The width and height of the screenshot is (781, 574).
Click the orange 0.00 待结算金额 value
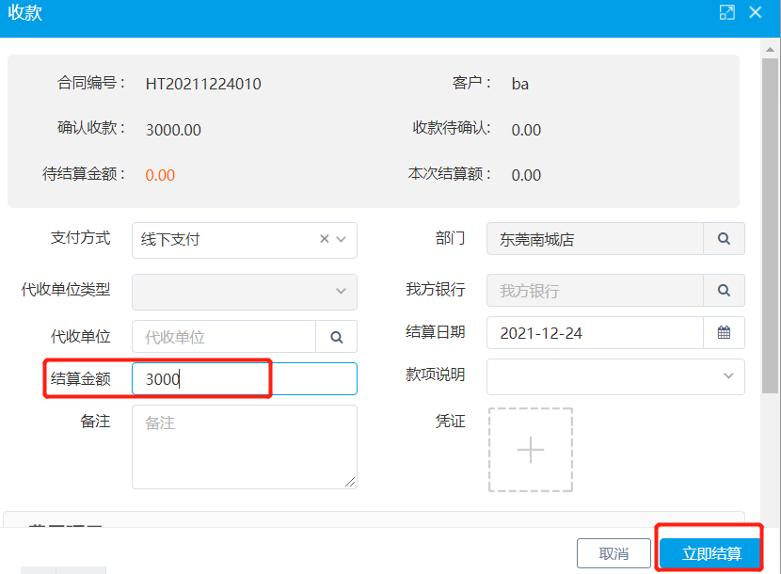point(160,175)
